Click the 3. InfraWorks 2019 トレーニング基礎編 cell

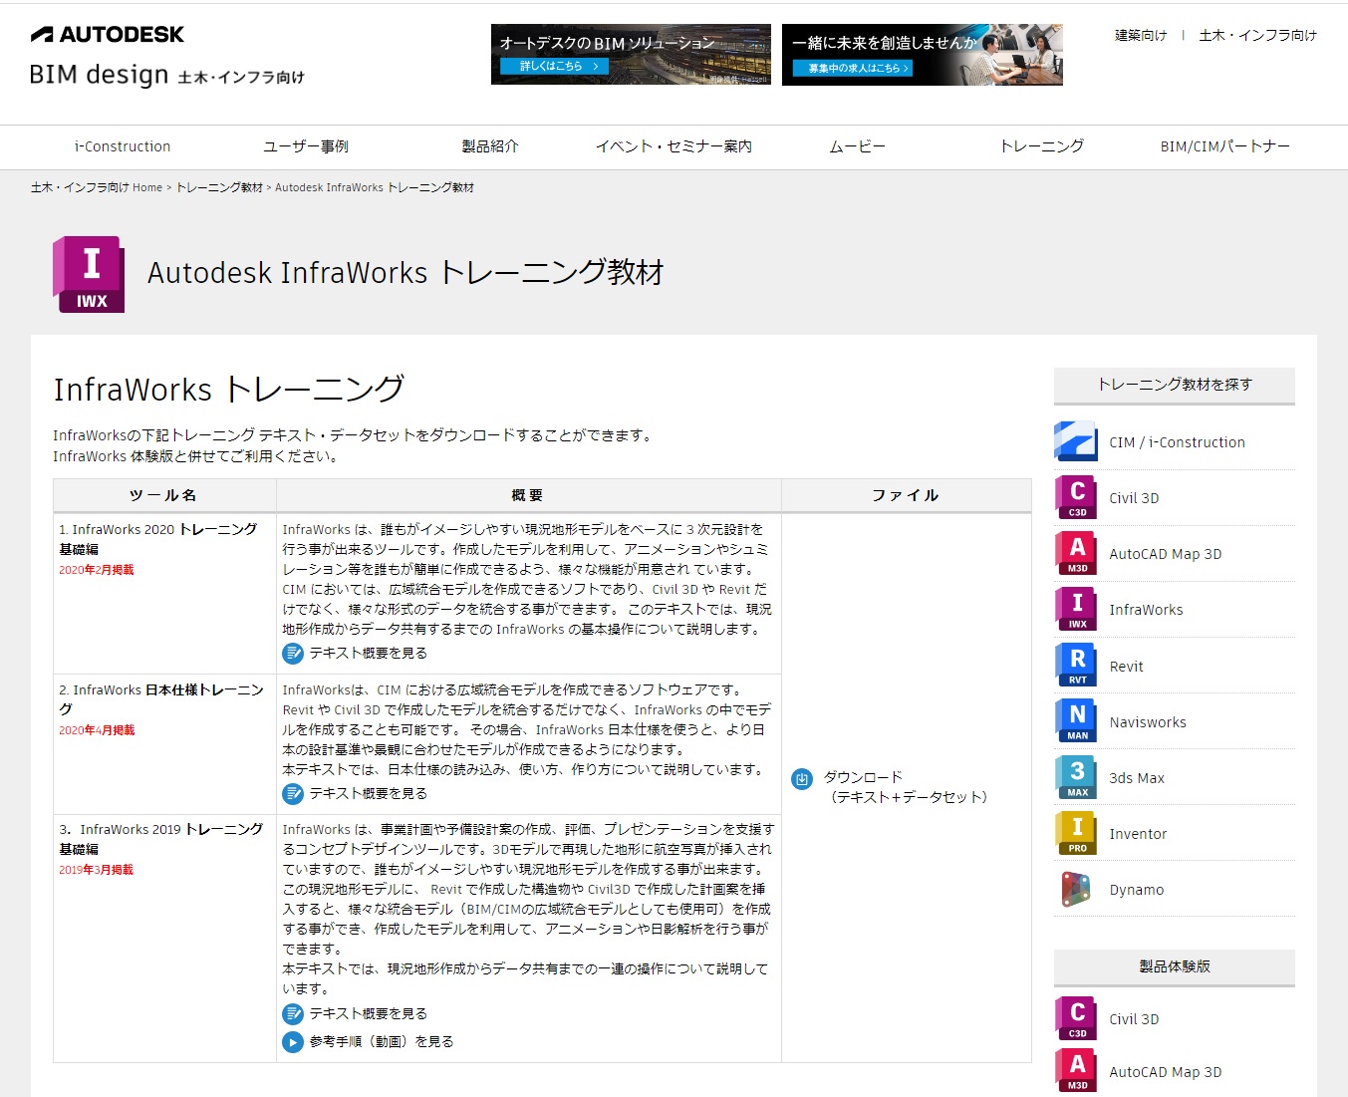tap(164, 939)
